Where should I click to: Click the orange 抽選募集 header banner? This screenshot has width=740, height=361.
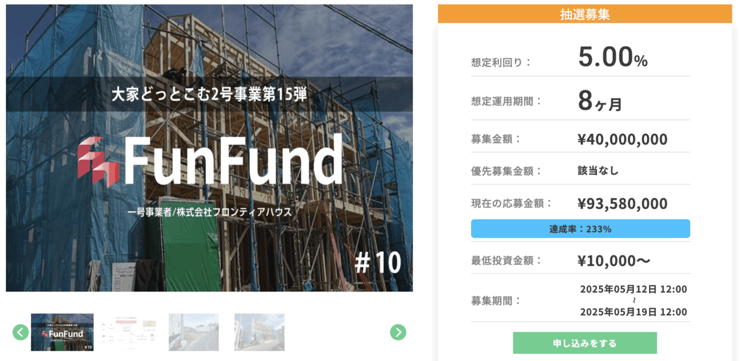click(584, 14)
